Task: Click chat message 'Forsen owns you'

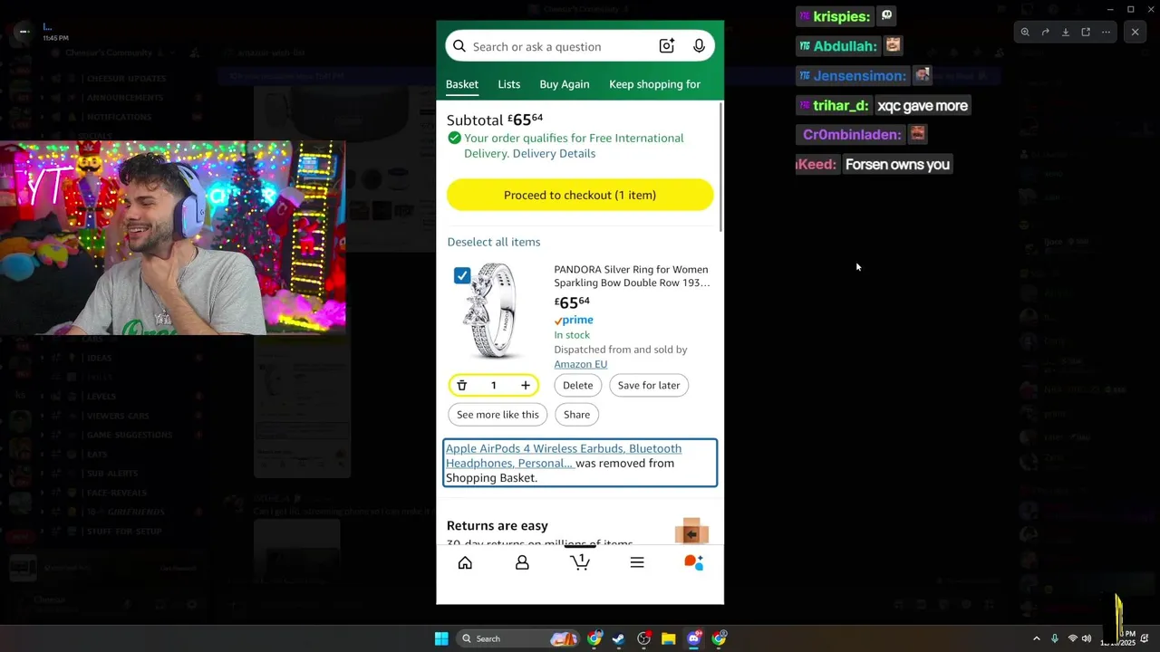Action: click(897, 165)
